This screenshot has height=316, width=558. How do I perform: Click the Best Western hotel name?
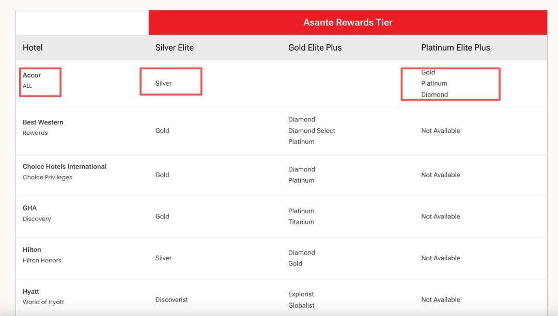[43, 122]
